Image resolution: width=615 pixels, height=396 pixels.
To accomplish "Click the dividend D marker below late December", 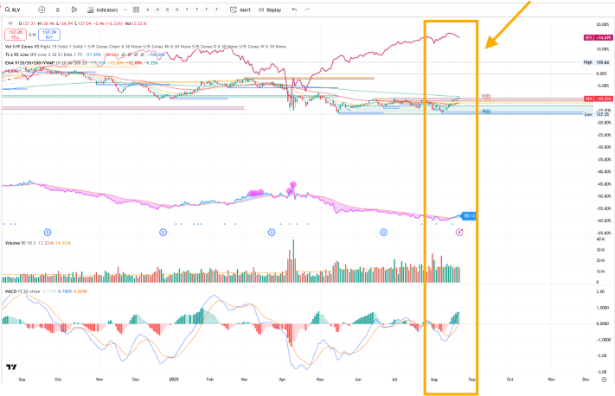I will pyautogui.click(x=163, y=233).
